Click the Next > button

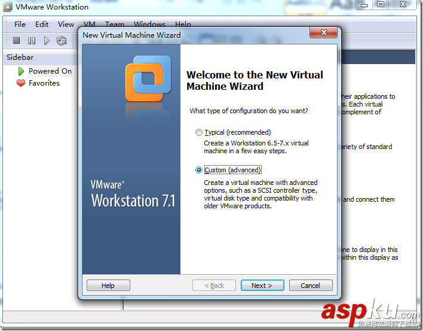[x=262, y=286]
